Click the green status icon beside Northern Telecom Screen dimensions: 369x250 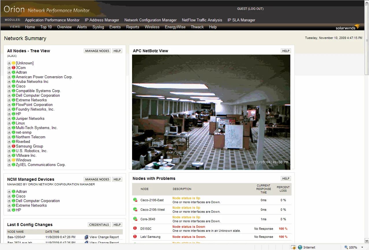(14, 137)
